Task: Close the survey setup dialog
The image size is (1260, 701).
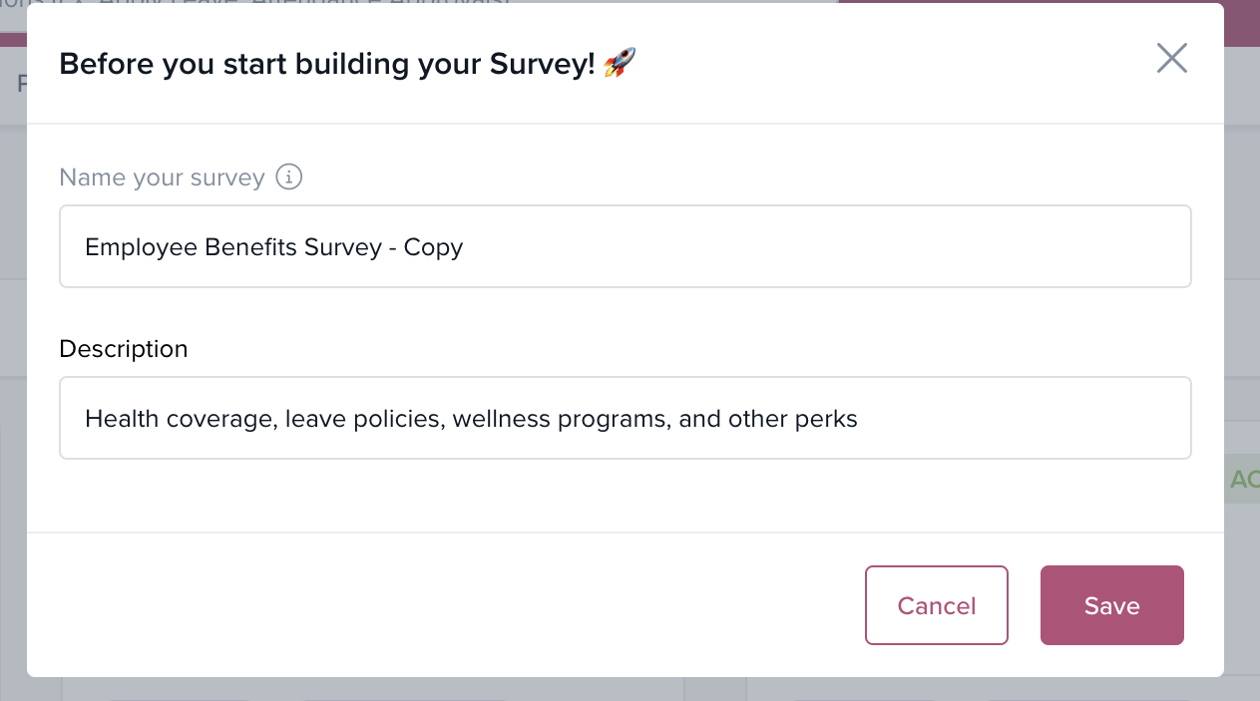Action: pyautogui.click(x=1171, y=59)
